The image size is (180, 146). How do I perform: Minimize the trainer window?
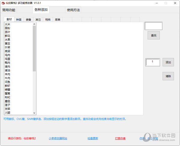[x=157, y=3]
